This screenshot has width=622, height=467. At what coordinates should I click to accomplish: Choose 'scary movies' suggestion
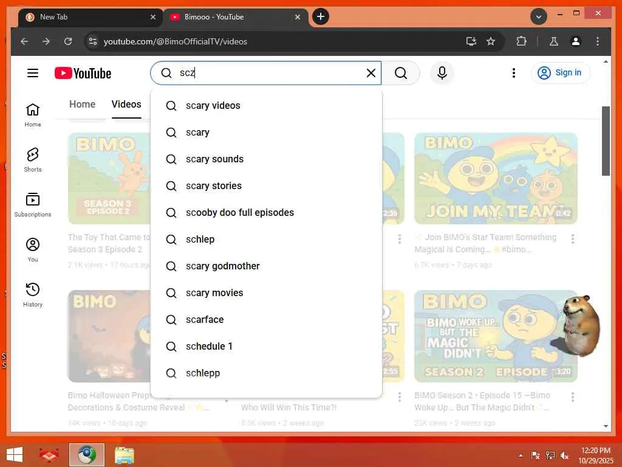(x=266, y=292)
